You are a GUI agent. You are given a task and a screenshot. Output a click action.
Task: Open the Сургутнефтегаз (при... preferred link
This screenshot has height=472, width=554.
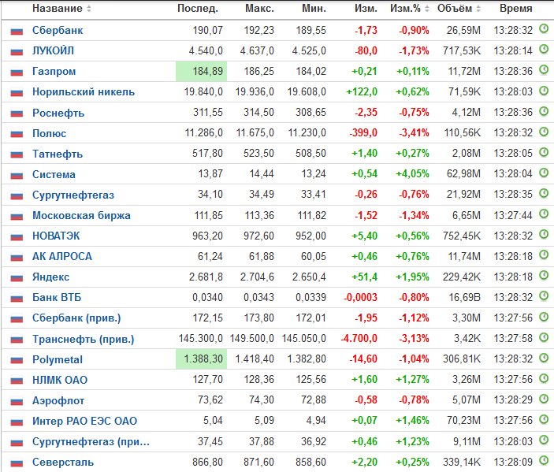click(91, 441)
